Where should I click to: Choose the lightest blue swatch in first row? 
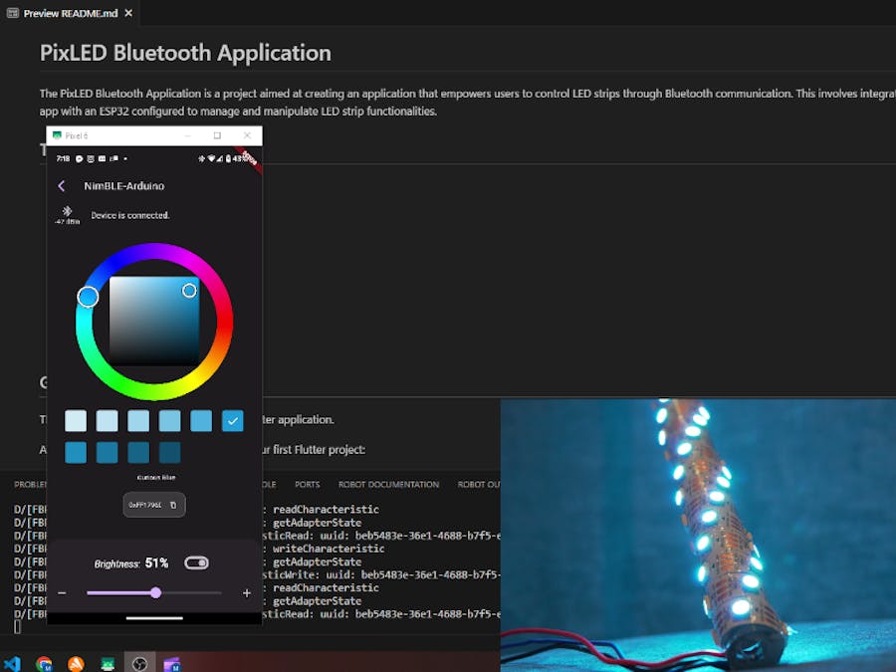point(76,421)
